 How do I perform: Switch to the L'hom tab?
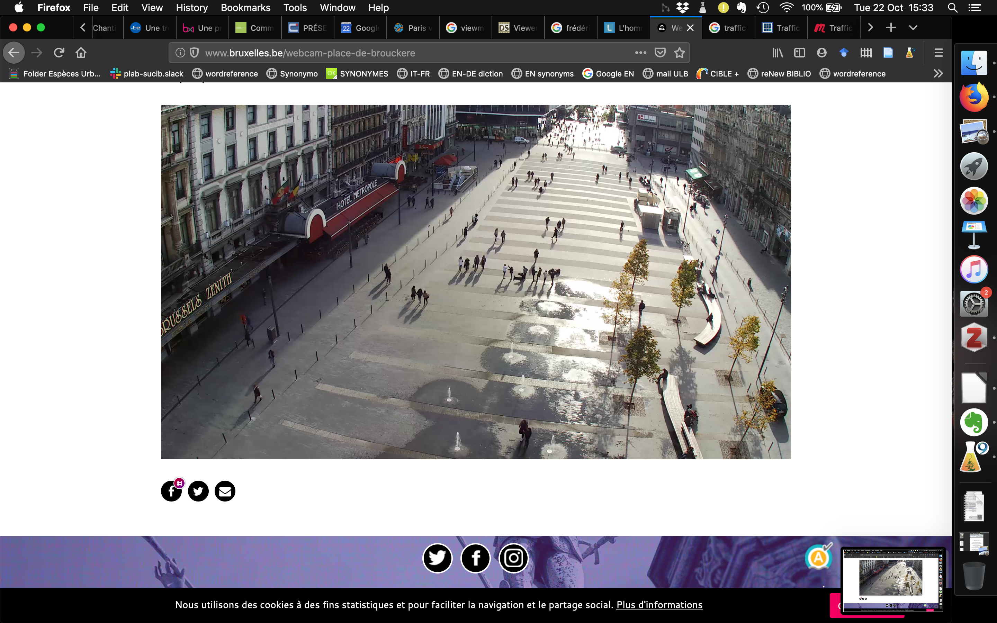[x=623, y=28]
